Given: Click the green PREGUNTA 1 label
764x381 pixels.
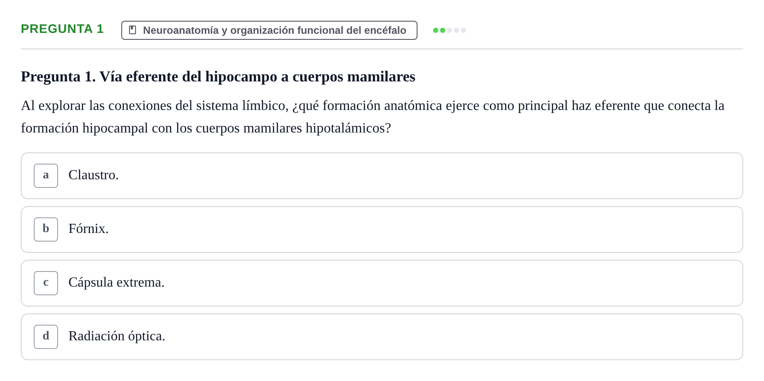Looking at the screenshot, I should [x=62, y=29].
